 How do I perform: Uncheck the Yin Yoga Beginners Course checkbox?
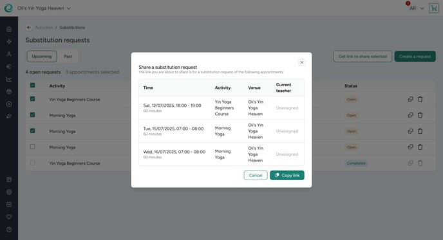pyautogui.click(x=33, y=99)
